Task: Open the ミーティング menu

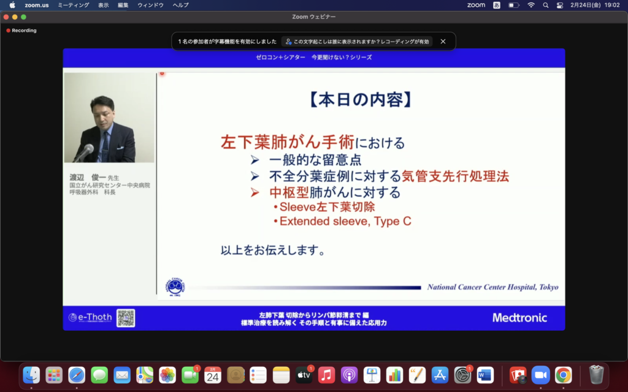Action: (x=72, y=7)
